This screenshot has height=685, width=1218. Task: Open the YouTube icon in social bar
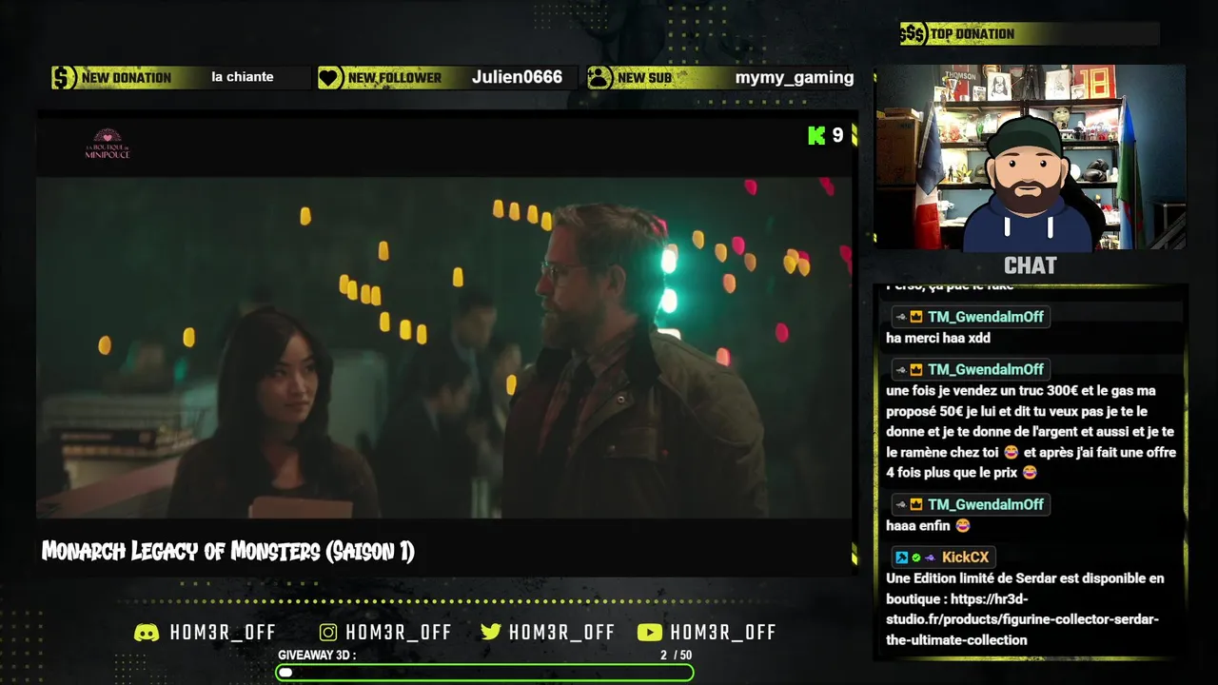pos(649,633)
